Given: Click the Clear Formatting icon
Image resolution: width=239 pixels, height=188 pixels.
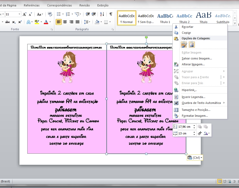Looking at the screenshot, I should (50, 14).
